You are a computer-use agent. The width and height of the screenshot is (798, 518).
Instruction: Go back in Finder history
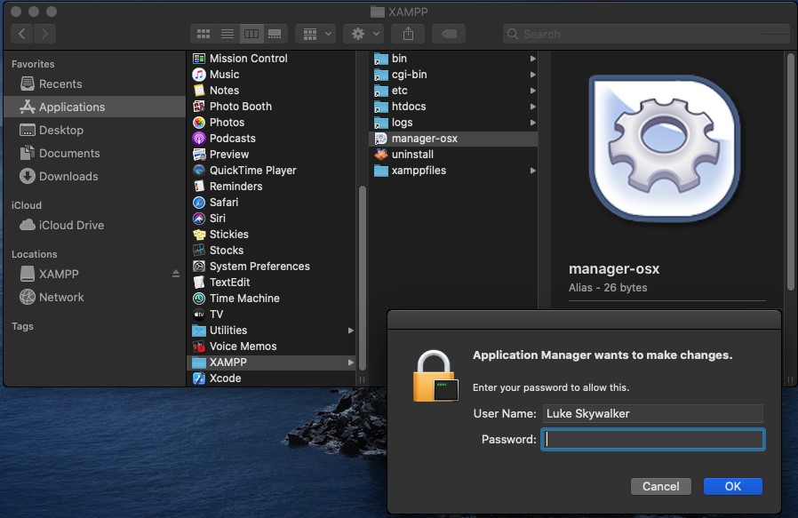pyautogui.click(x=22, y=34)
